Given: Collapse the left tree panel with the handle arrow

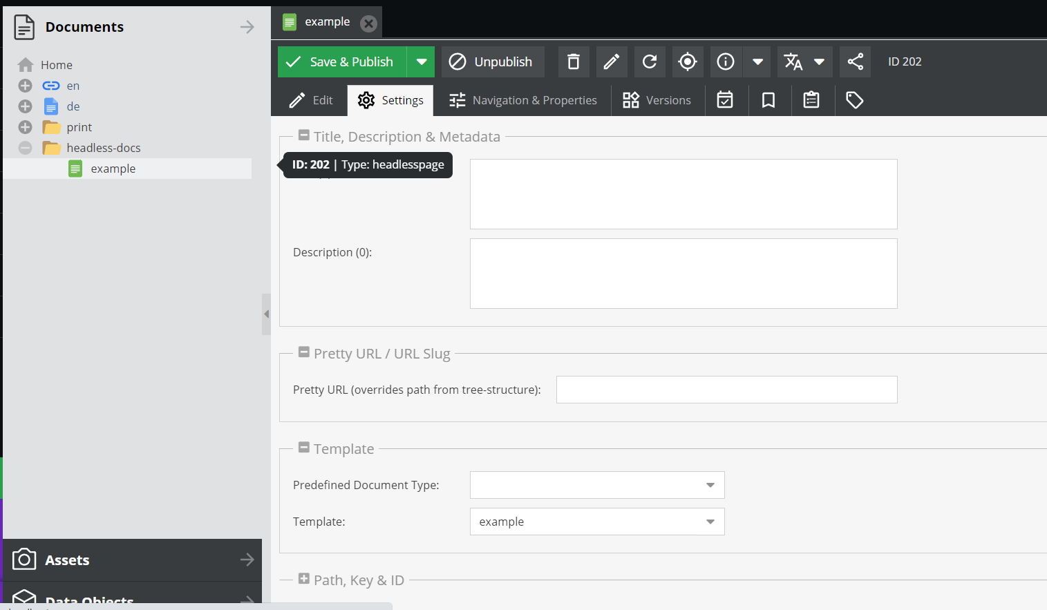Looking at the screenshot, I should coord(266,314).
